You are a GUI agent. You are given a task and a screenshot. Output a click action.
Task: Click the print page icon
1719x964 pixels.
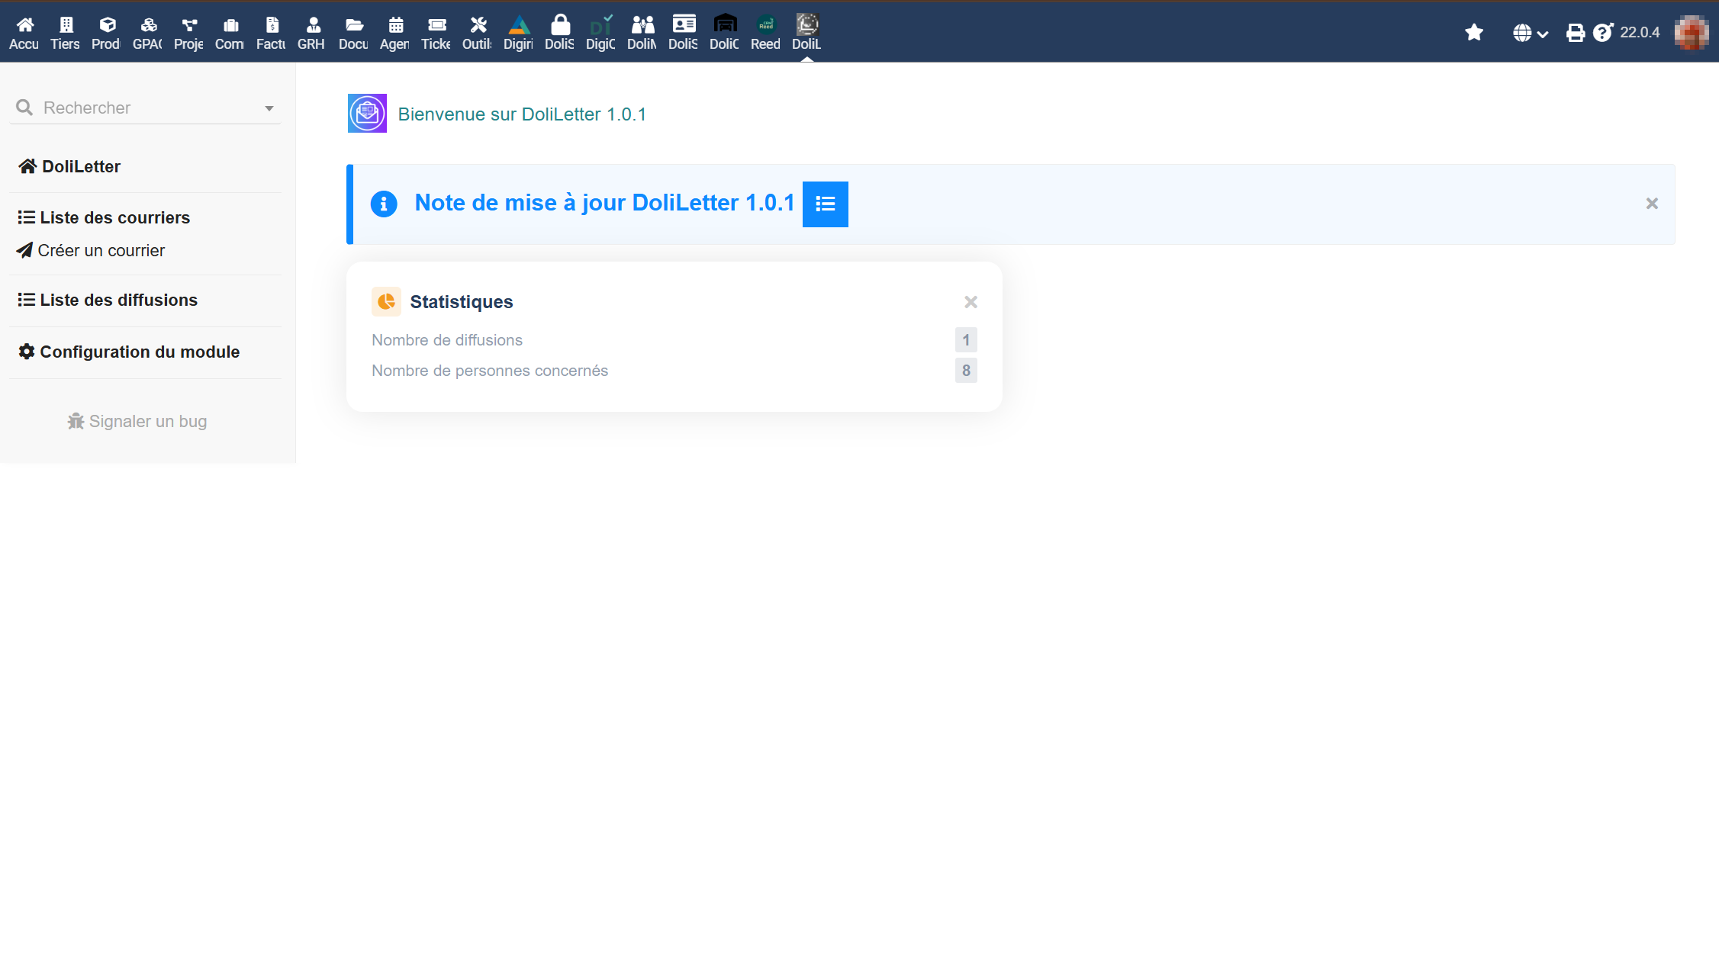click(x=1575, y=33)
